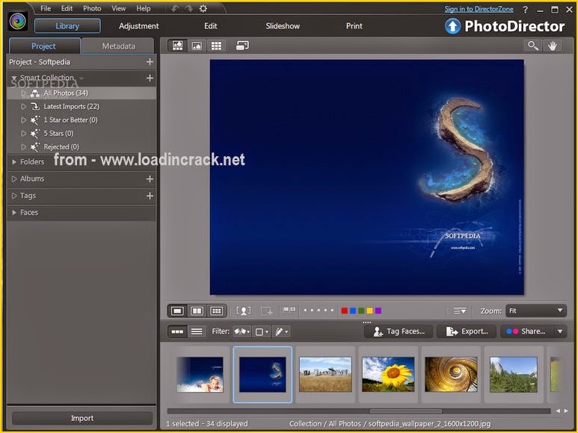
Task: Open the Metadata tab
Action: (118, 46)
